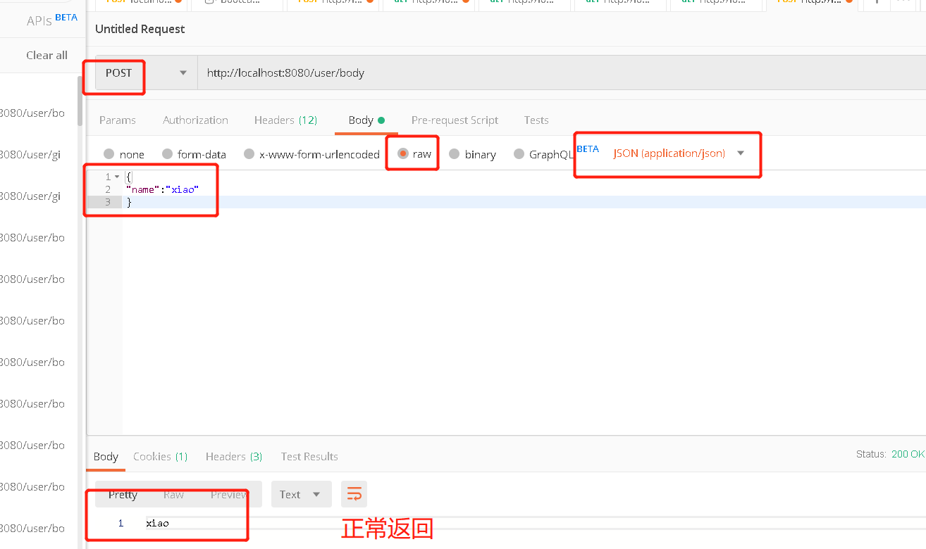Switch to the Tests tab
The image size is (926, 549).
tap(536, 120)
